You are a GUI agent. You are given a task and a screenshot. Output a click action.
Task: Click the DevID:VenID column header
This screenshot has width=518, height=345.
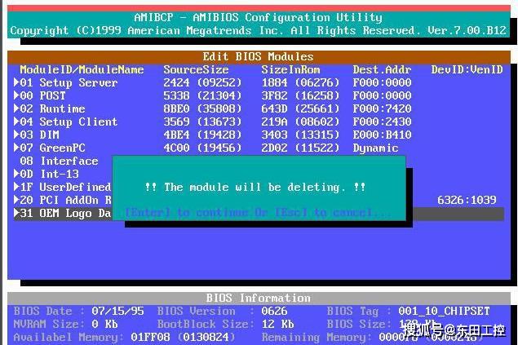467,69
